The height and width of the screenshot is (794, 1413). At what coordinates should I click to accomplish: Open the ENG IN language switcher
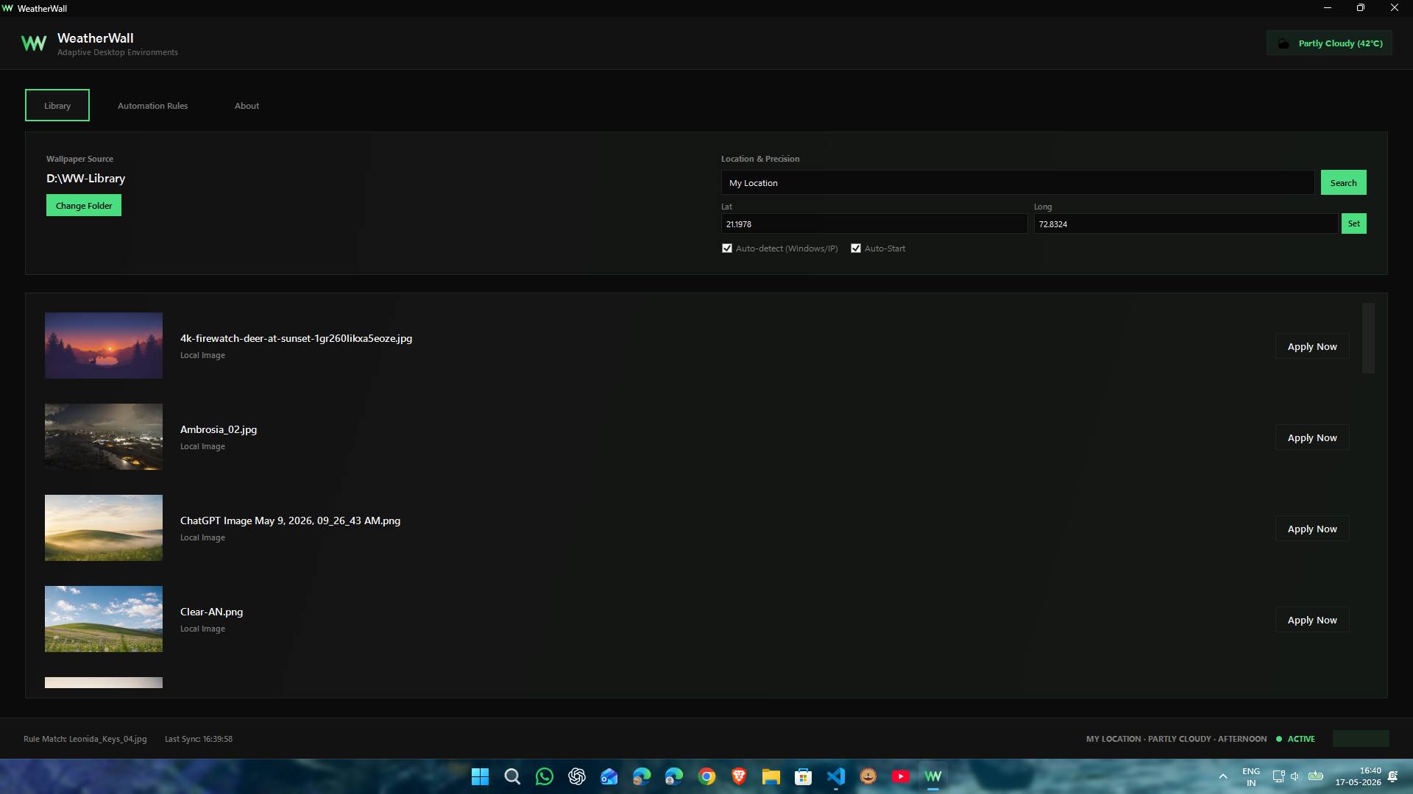click(1251, 776)
